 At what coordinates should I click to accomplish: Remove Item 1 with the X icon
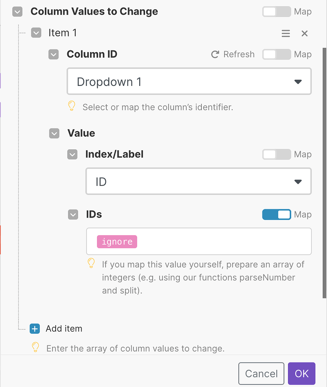tap(305, 33)
